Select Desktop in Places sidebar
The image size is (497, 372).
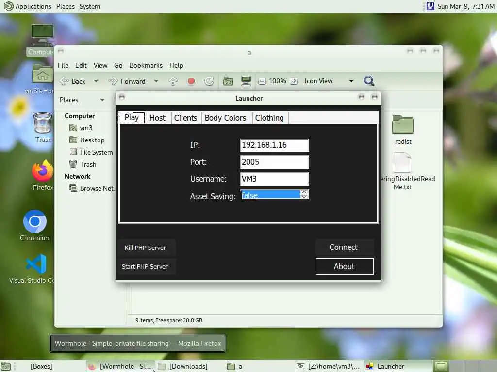click(x=87, y=140)
